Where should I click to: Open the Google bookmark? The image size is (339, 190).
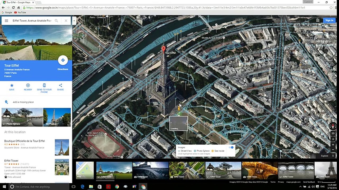click(7, 12)
